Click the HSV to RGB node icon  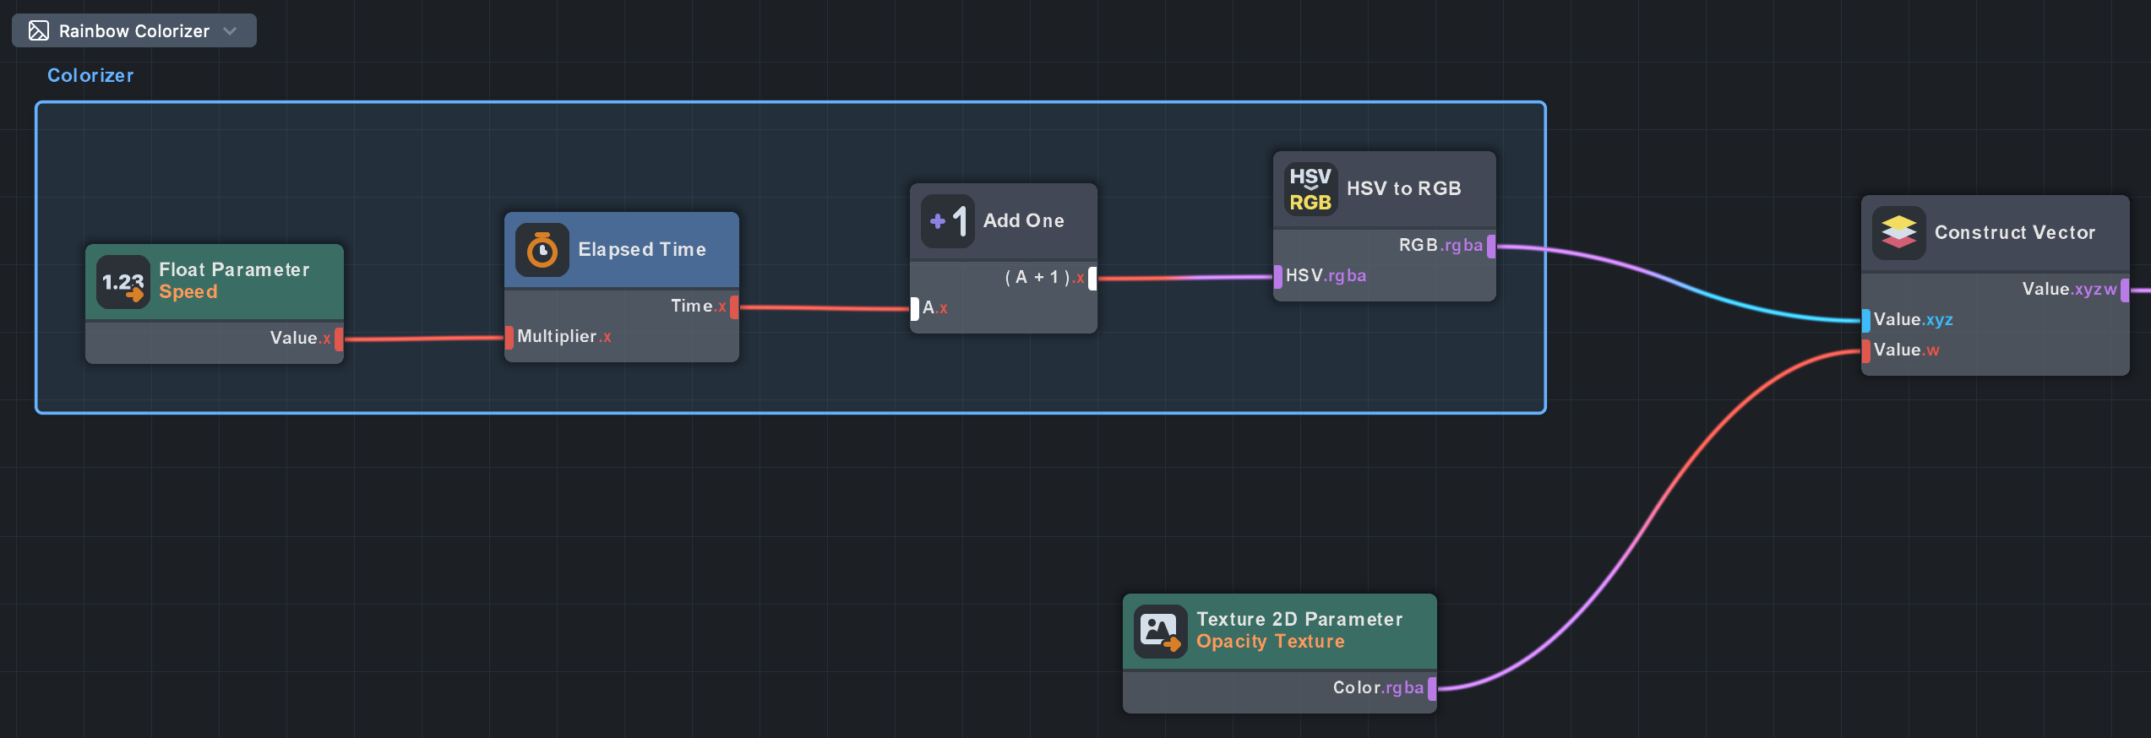click(x=1310, y=189)
